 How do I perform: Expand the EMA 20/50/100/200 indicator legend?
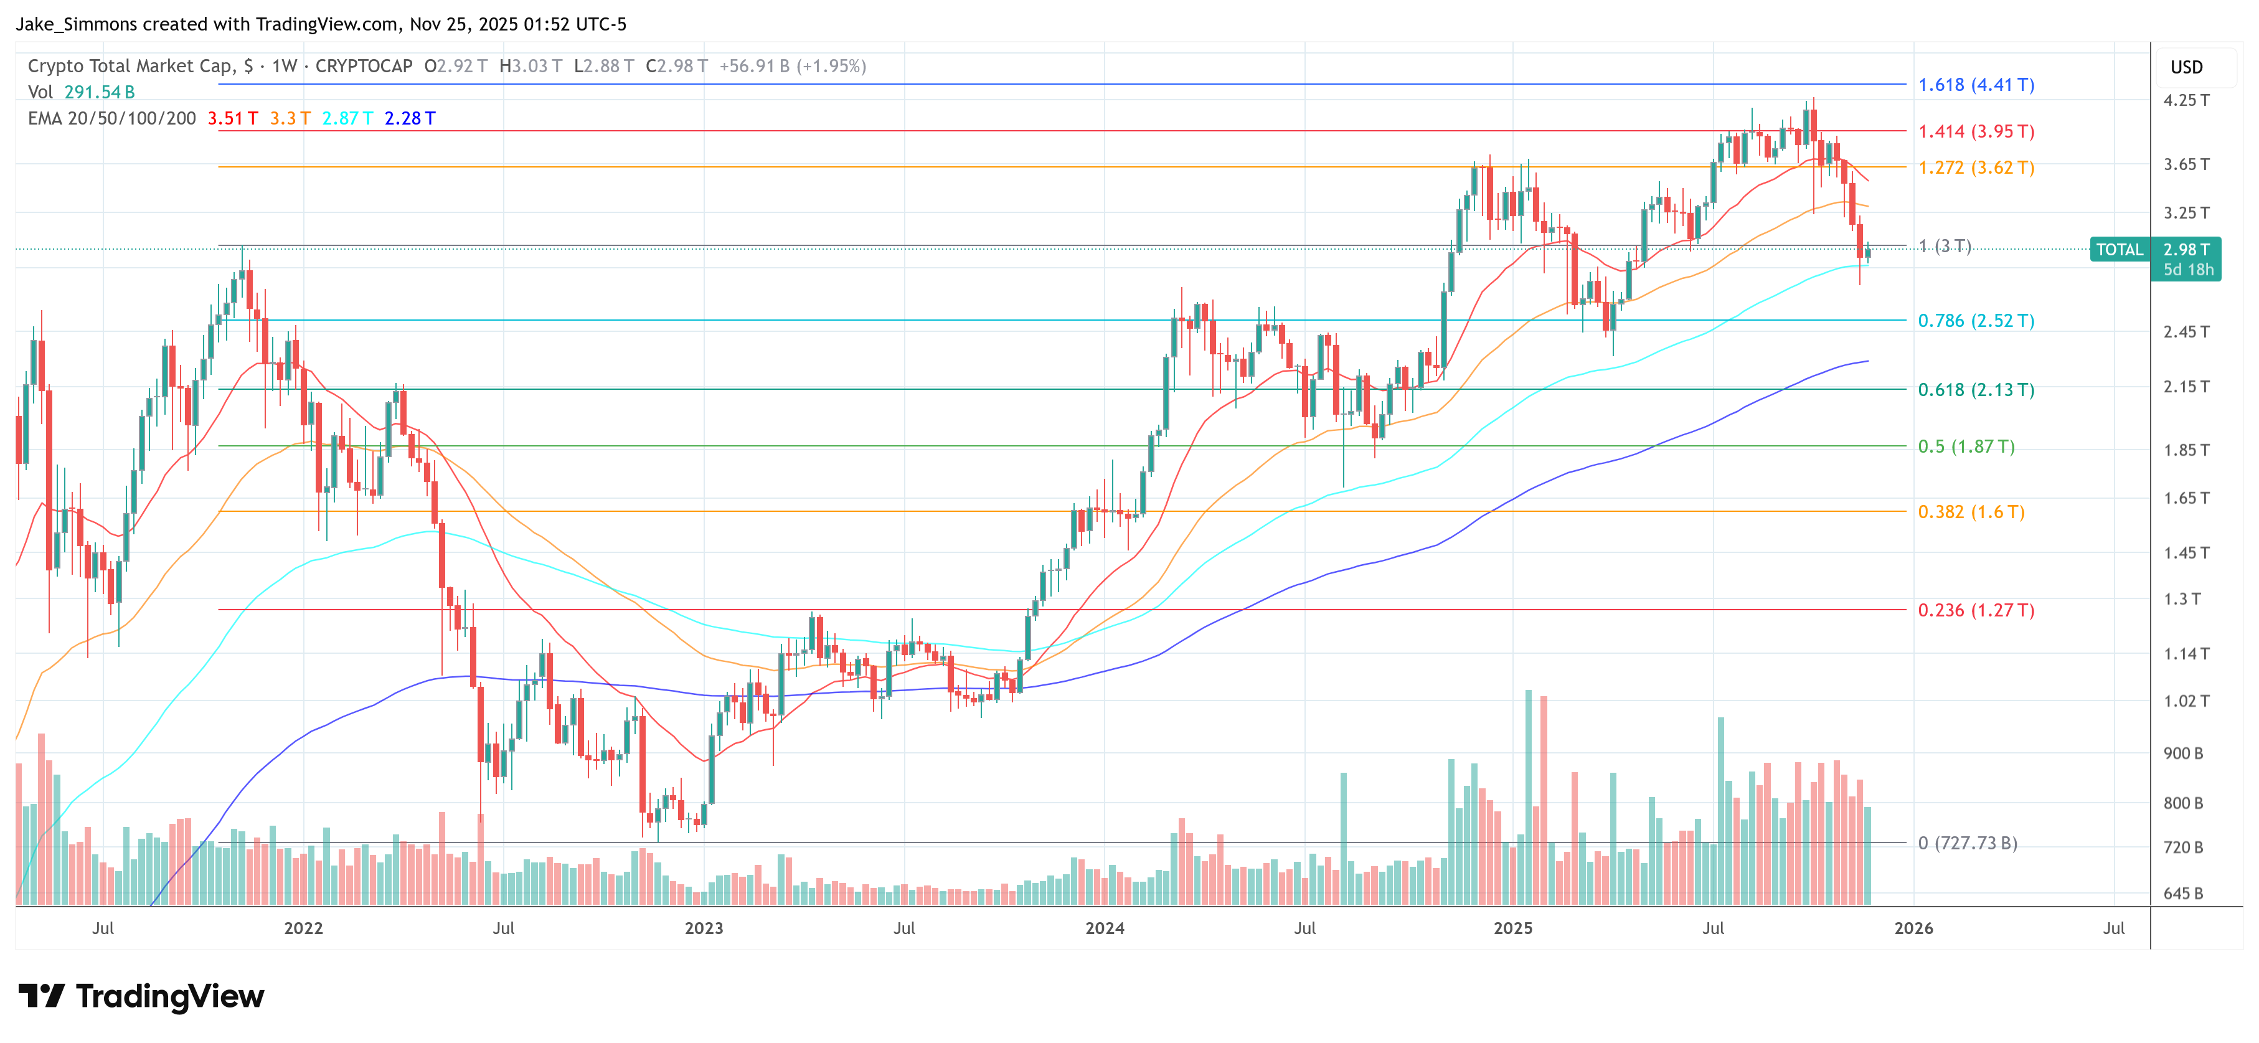pyautogui.click(x=111, y=118)
